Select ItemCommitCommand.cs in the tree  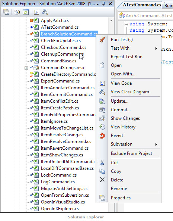coord(67,94)
